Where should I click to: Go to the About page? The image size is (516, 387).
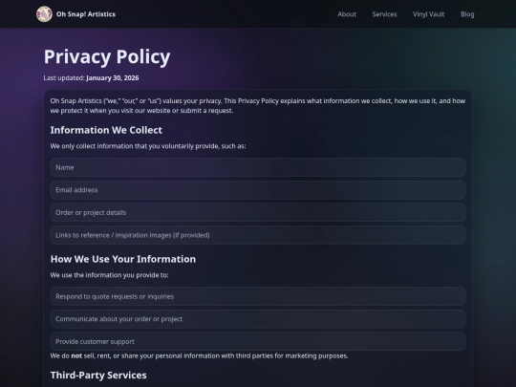coord(347,14)
